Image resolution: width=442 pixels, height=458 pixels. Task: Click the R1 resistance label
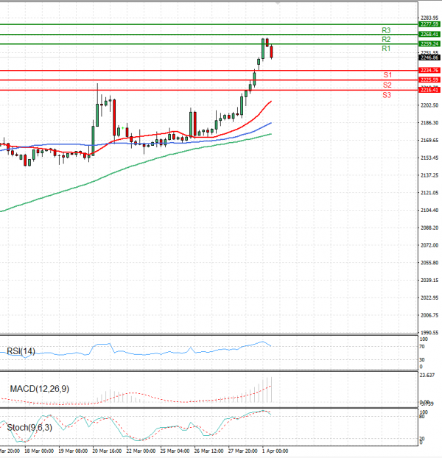[x=386, y=48]
